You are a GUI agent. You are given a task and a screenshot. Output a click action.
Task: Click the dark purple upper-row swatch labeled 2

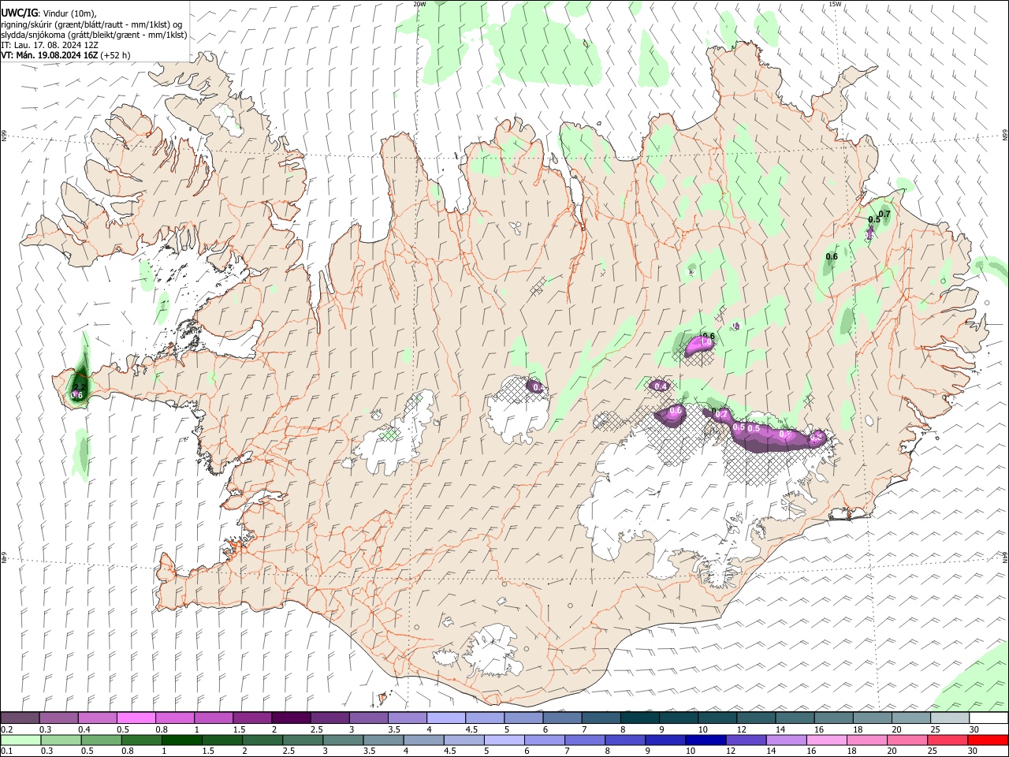(291, 718)
